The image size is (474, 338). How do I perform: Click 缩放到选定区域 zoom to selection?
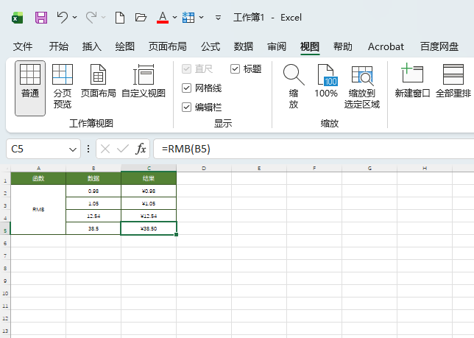[362, 87]
